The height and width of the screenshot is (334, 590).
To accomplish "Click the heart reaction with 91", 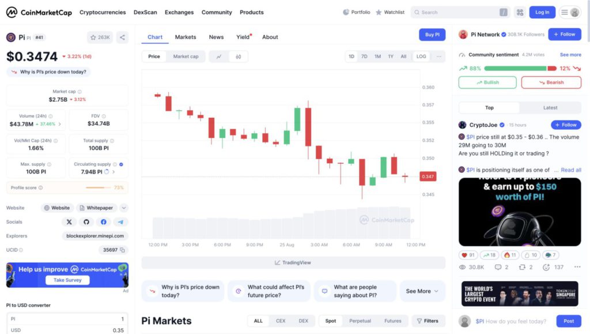I will point(468,255).
